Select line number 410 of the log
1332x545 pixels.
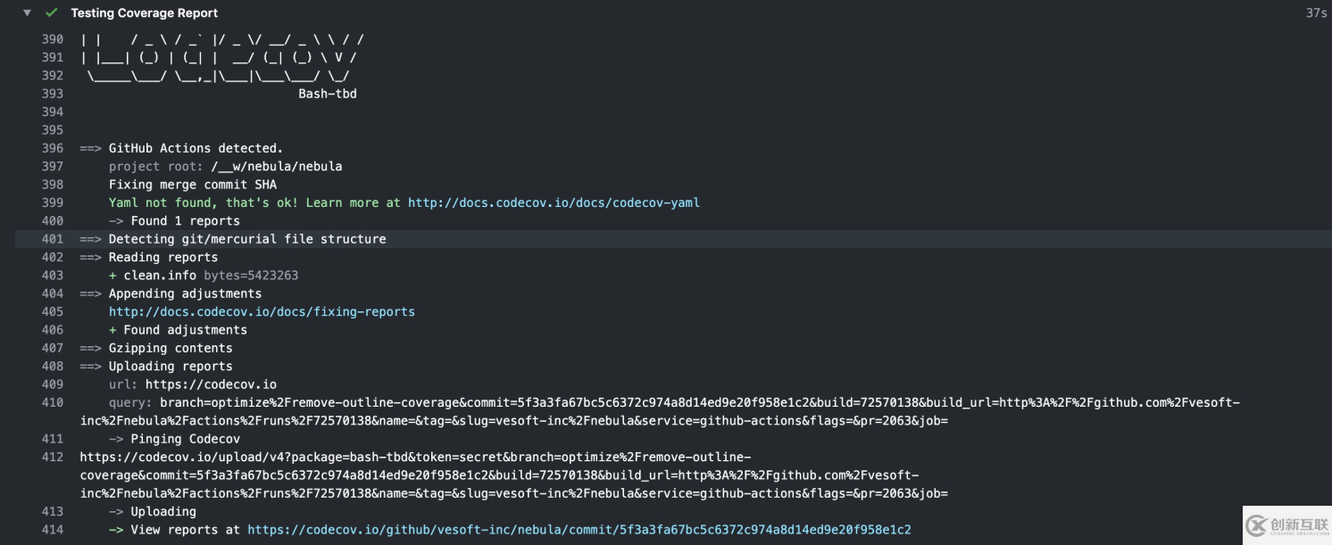[x=53, y=402]
